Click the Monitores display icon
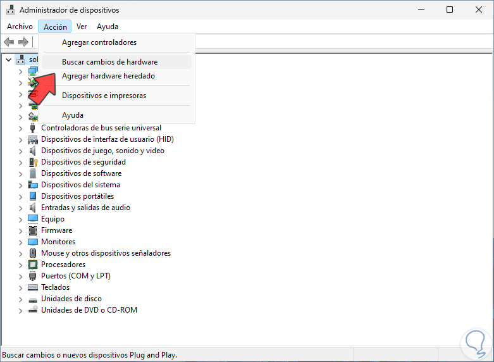The image size is (494, 362). click(x=33, y=242)
